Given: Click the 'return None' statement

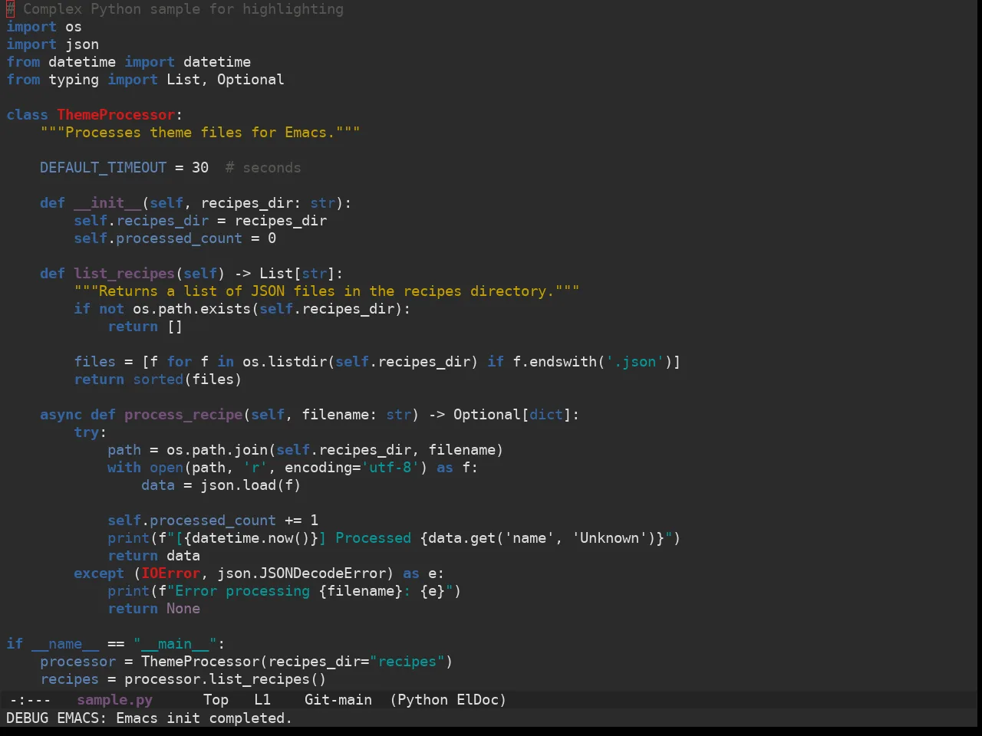Looking at the screenshot, I should pyautogui.click(x=153, y=609).
